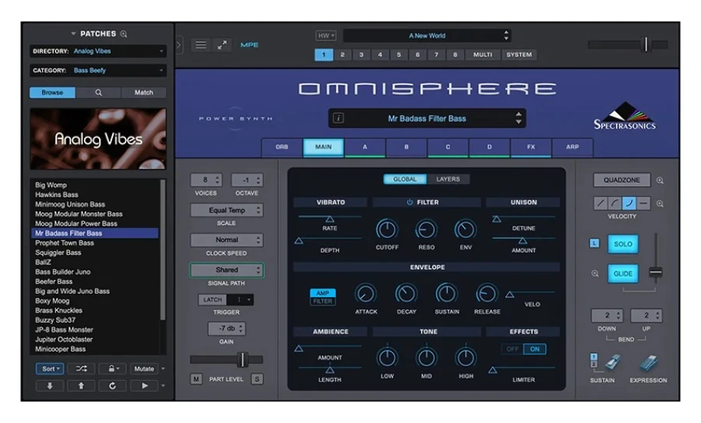Click the hamburger utility menu icon
Screen dimensions: 701x423
pyautogui.click(x=201, y=44)
